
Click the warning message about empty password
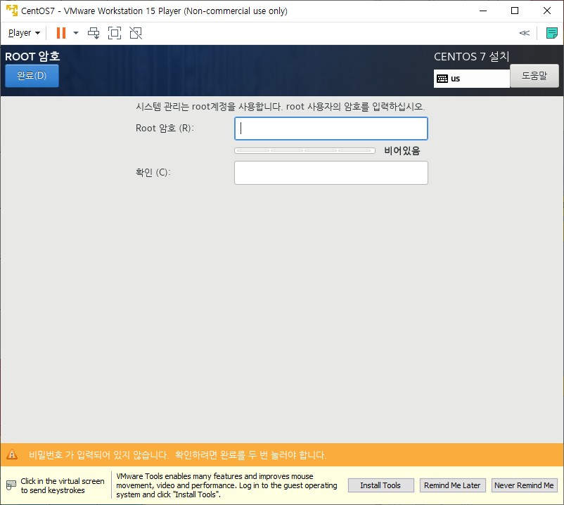click(x=178, y=455)
